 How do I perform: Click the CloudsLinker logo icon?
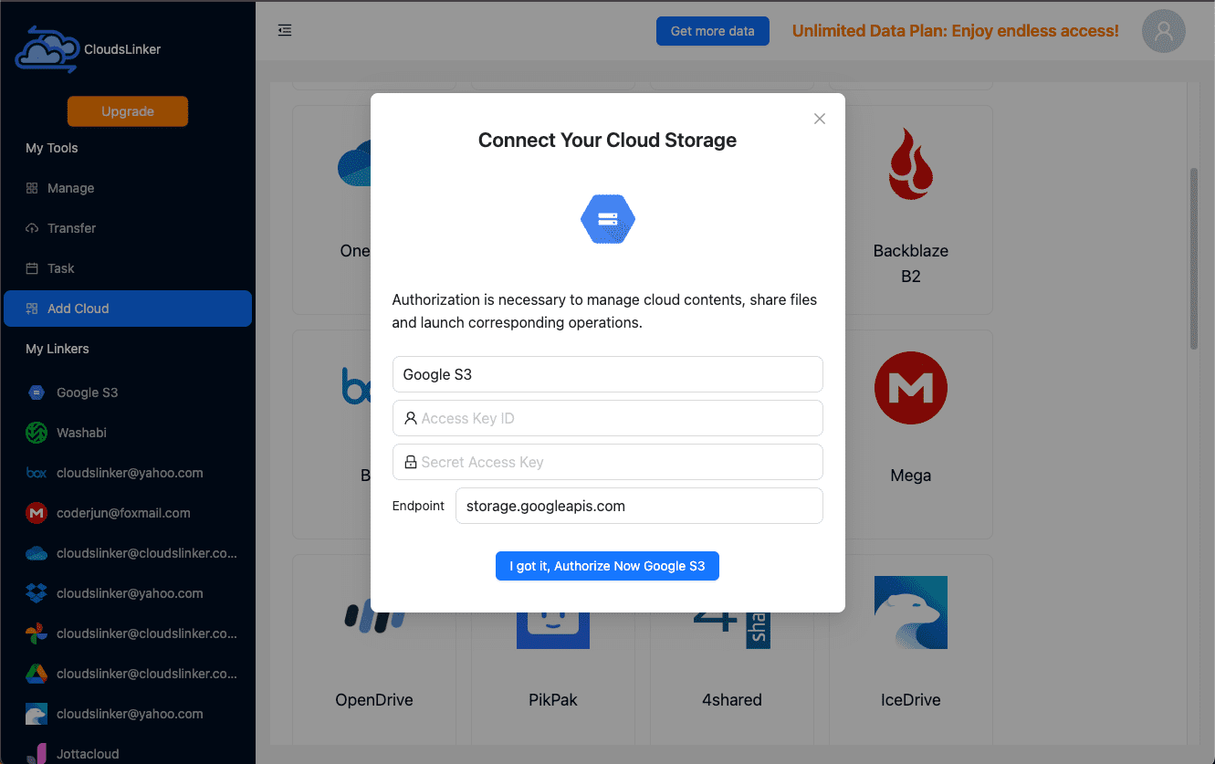pyautogui.click(x=47, y=49)
